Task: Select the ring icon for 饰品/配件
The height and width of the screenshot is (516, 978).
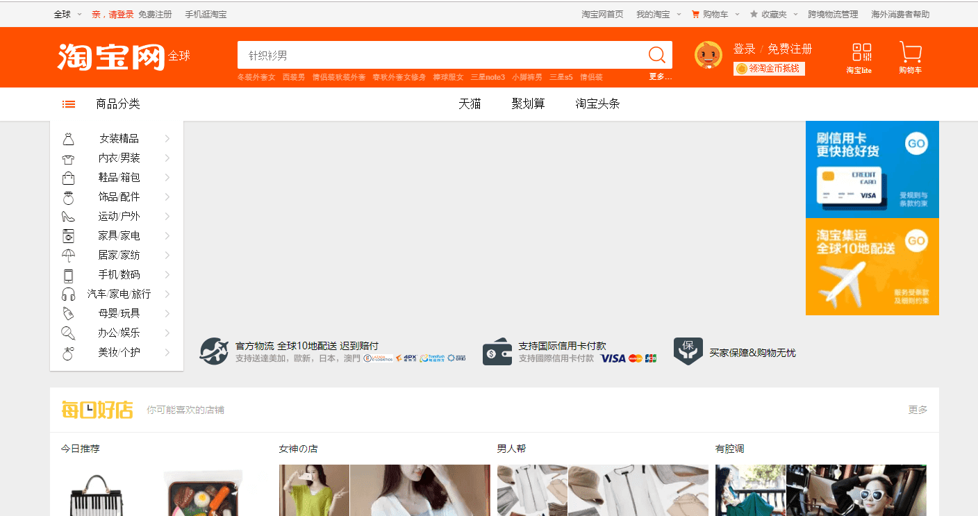Action: (x=68, y=197)
